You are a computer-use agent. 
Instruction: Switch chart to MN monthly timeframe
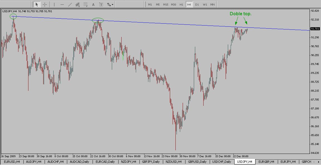[x=213, y=4]
